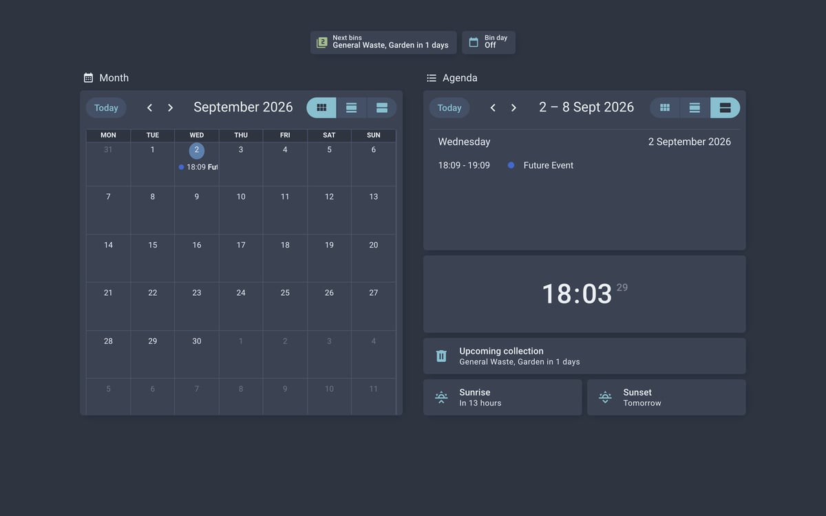
Task: Go to next week in Agenda calendar
Action: point(513,107)
